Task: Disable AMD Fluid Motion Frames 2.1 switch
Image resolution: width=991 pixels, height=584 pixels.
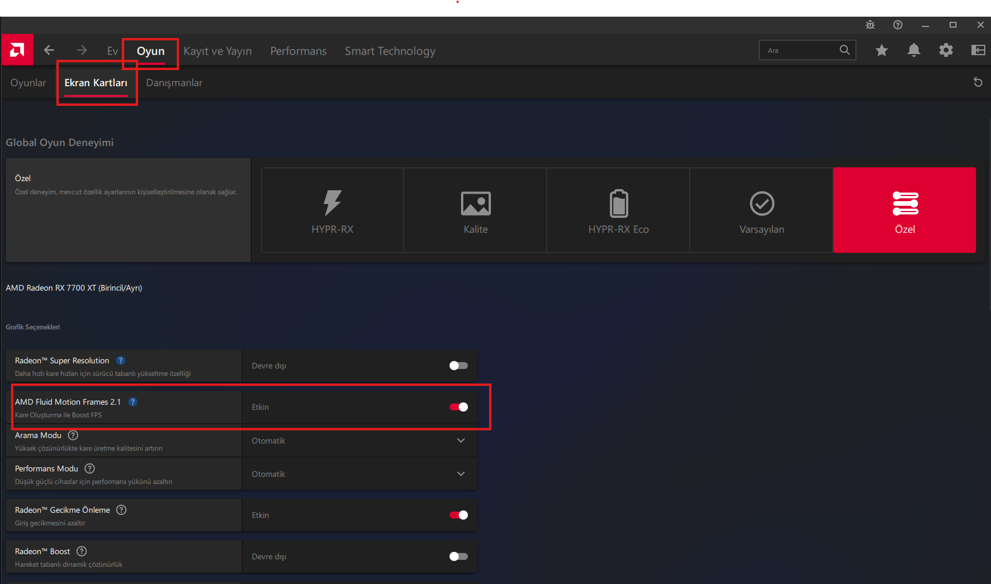Action: click(x=459, y=407)
